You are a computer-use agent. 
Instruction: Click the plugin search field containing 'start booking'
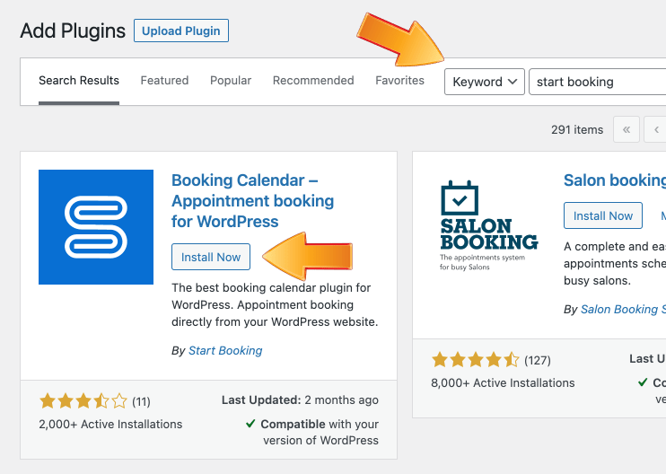pyautogui.click(x=597, y=82)
